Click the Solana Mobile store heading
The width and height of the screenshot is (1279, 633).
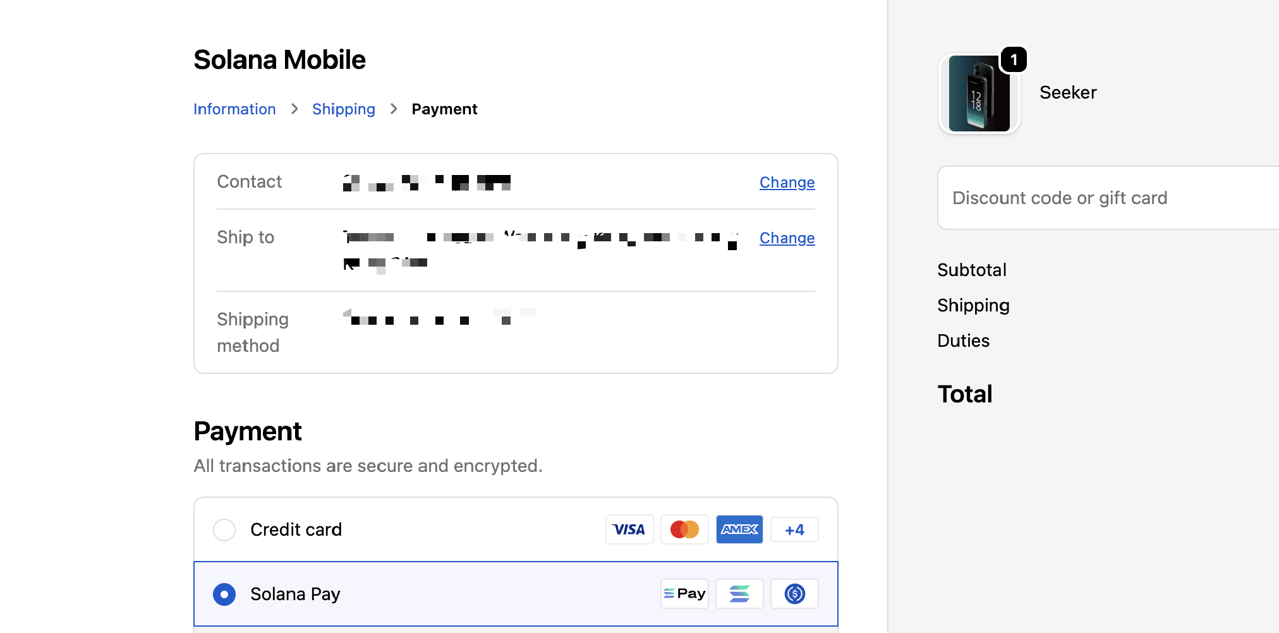click(279, 60)
